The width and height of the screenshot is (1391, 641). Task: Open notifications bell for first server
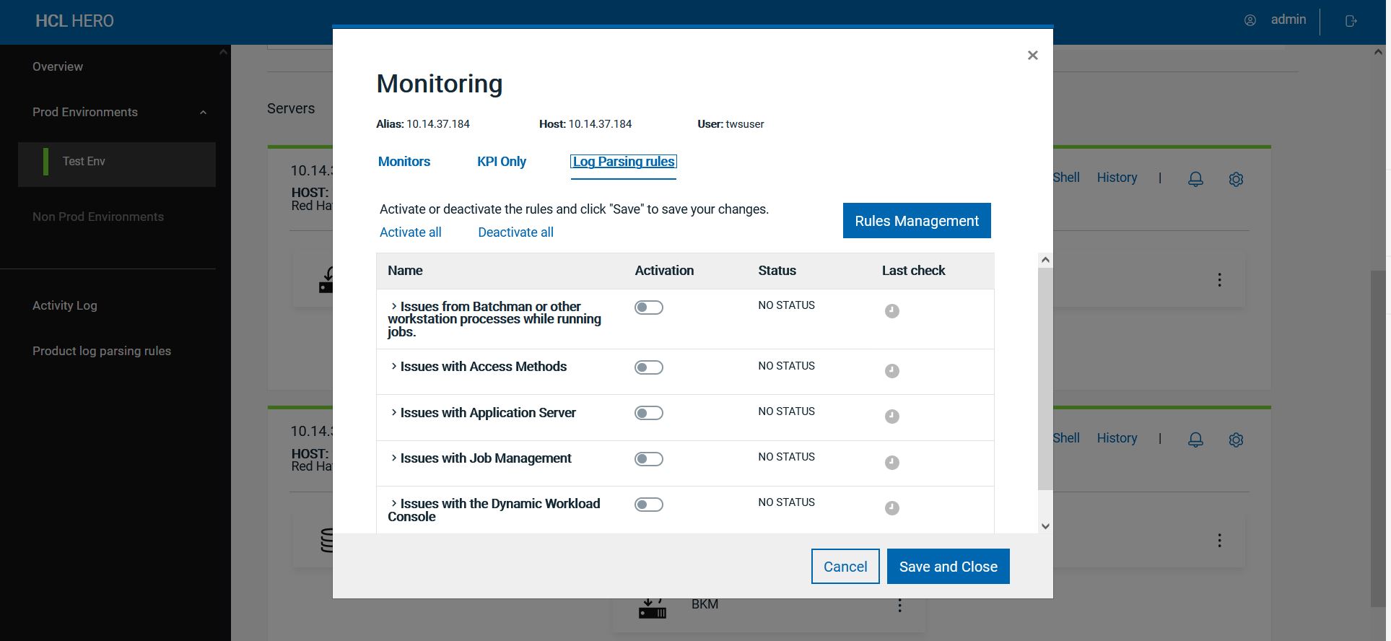[x=1195, y=179]
